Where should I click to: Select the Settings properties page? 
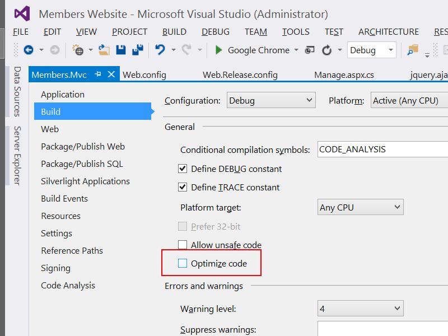point(57,234)
